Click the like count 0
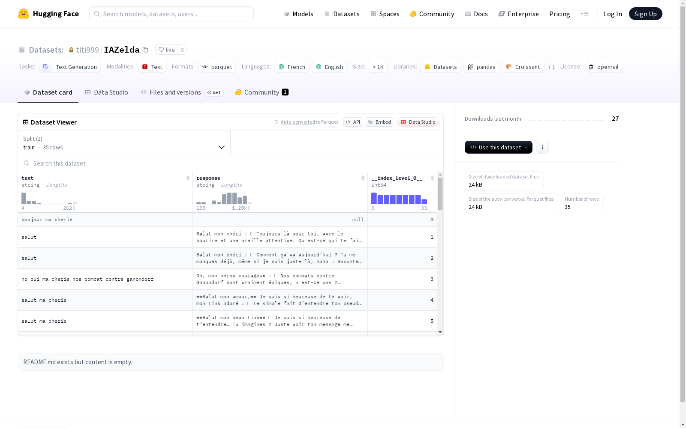Viewport: 686px width, 428px height. (x=182, y=50)
